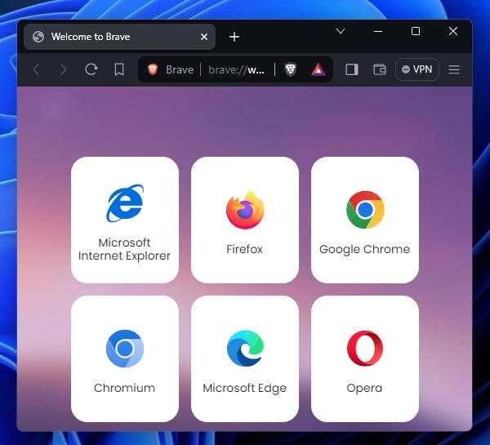
Task: Toggle the sidebar panel
Action: coord(352,69)
